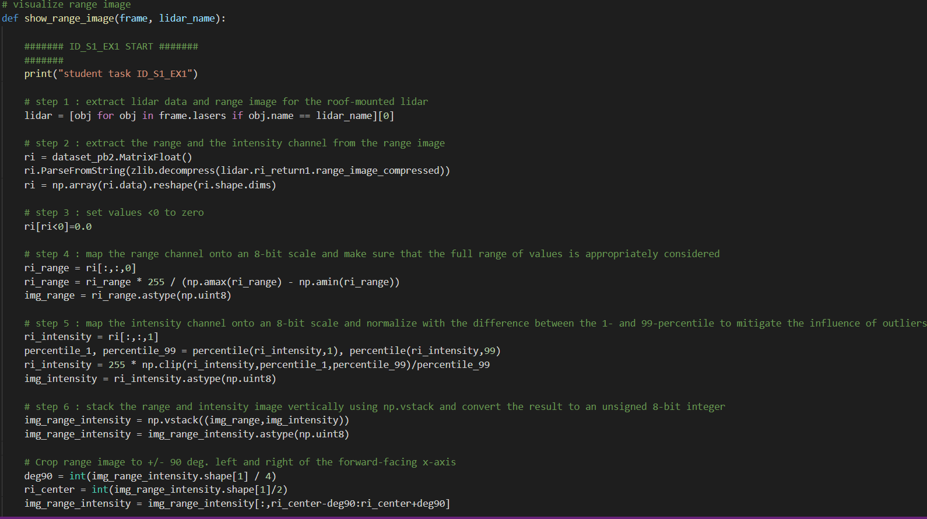Click the ID_S1_EX1 START comment line
Image resolution: width=927 pixels, height=519 pixels.
coord(111,47)
